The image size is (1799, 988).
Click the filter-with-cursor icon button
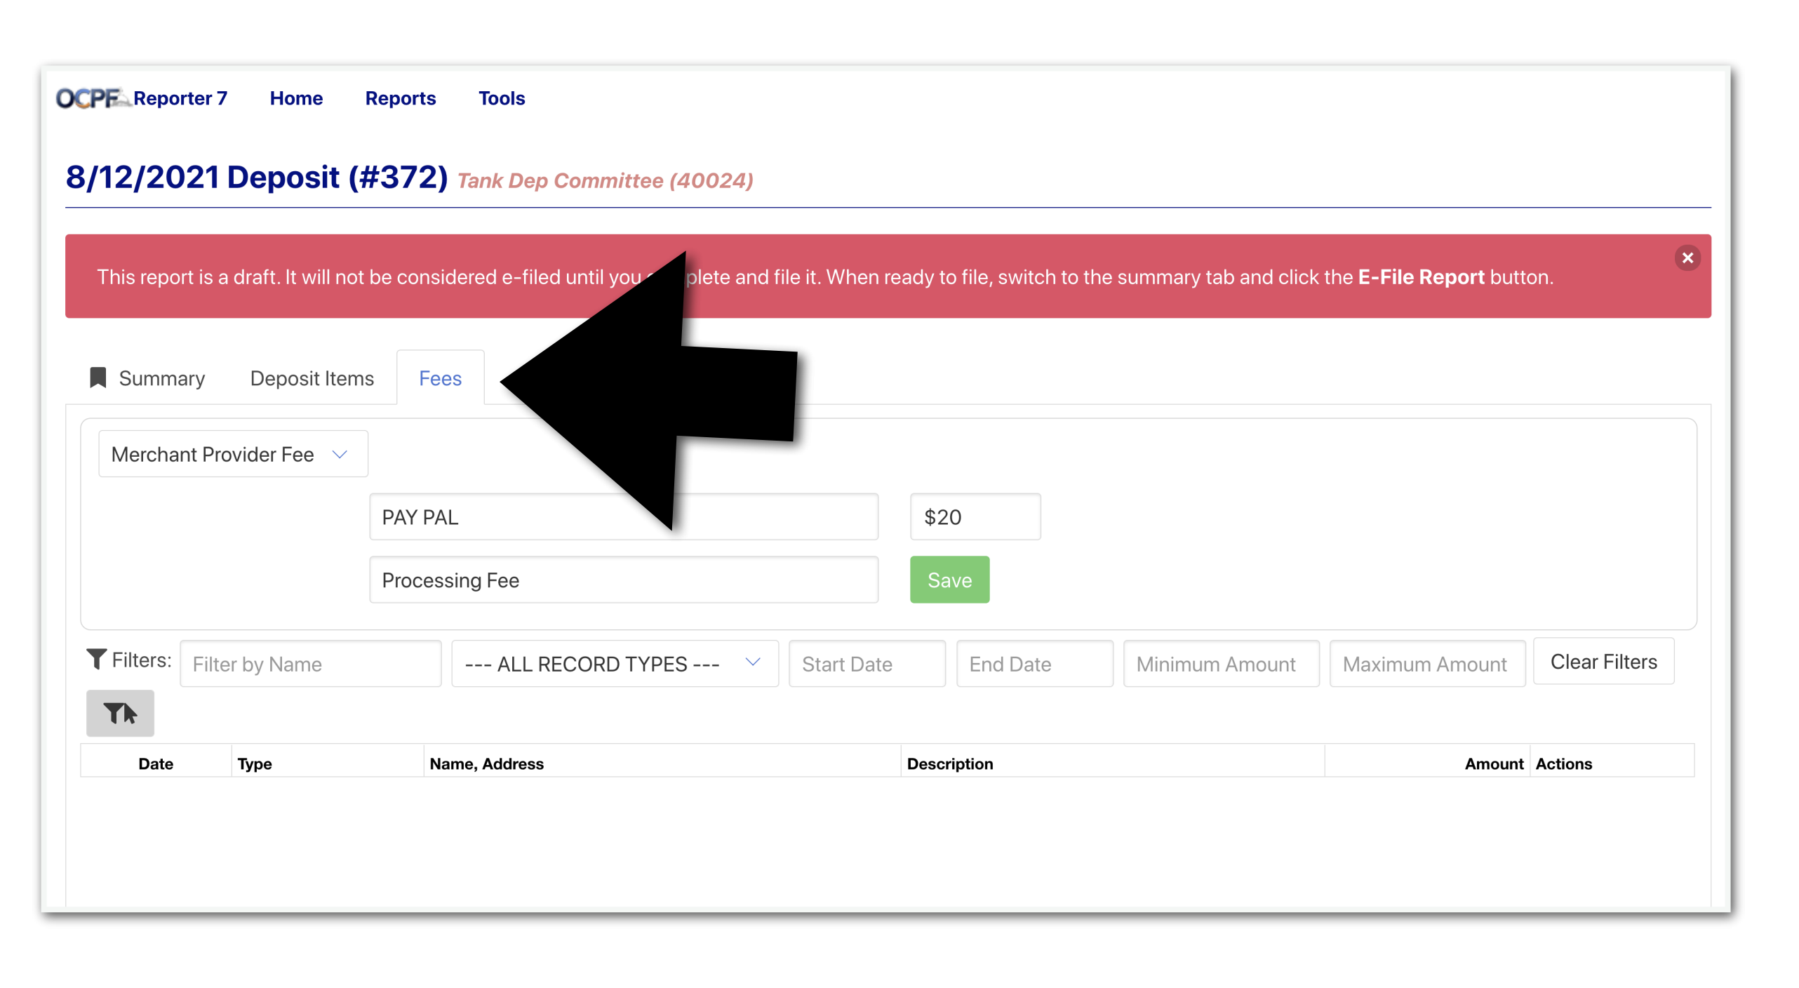click(x=120, y=713)
